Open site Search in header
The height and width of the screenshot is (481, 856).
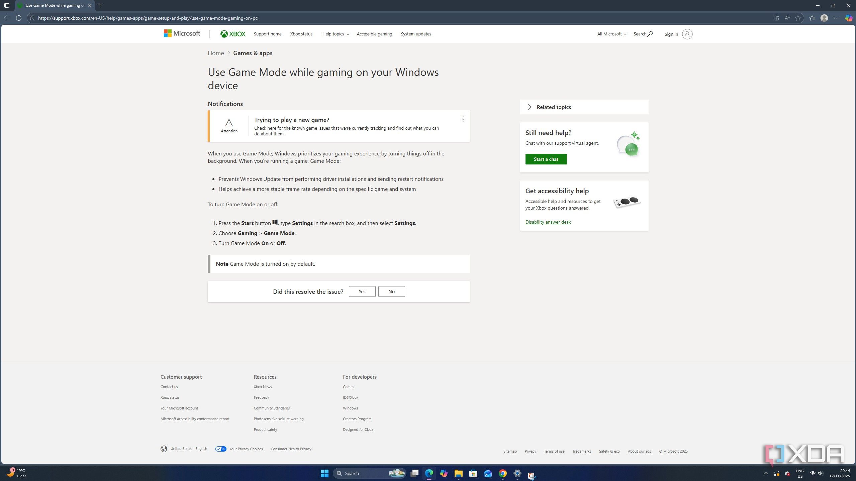[x=643, y=34]
